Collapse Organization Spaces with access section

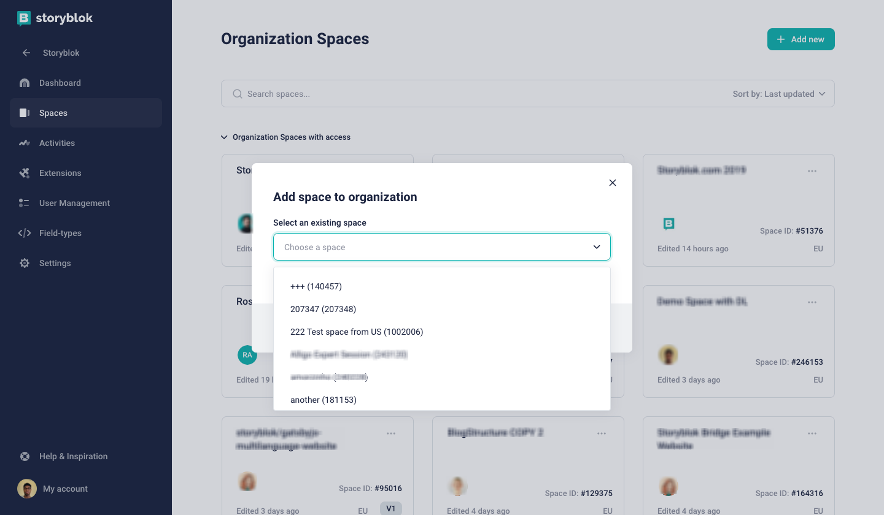coord(285,137)
